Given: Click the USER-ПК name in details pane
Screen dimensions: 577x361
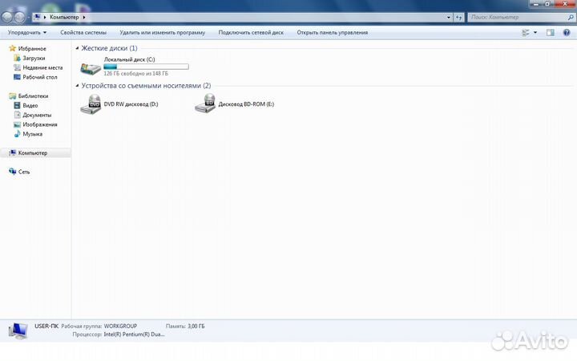Looking at the screenshot, I should pyautogui.click(x=46, y=326).
